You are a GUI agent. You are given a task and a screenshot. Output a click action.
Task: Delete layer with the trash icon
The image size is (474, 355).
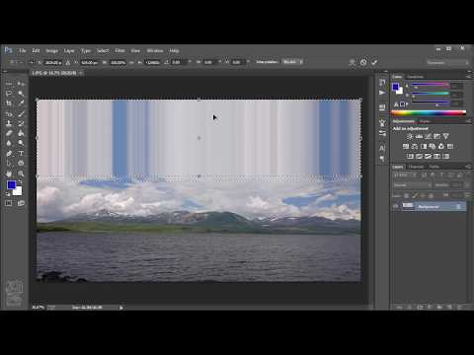[x=459, y=307]
